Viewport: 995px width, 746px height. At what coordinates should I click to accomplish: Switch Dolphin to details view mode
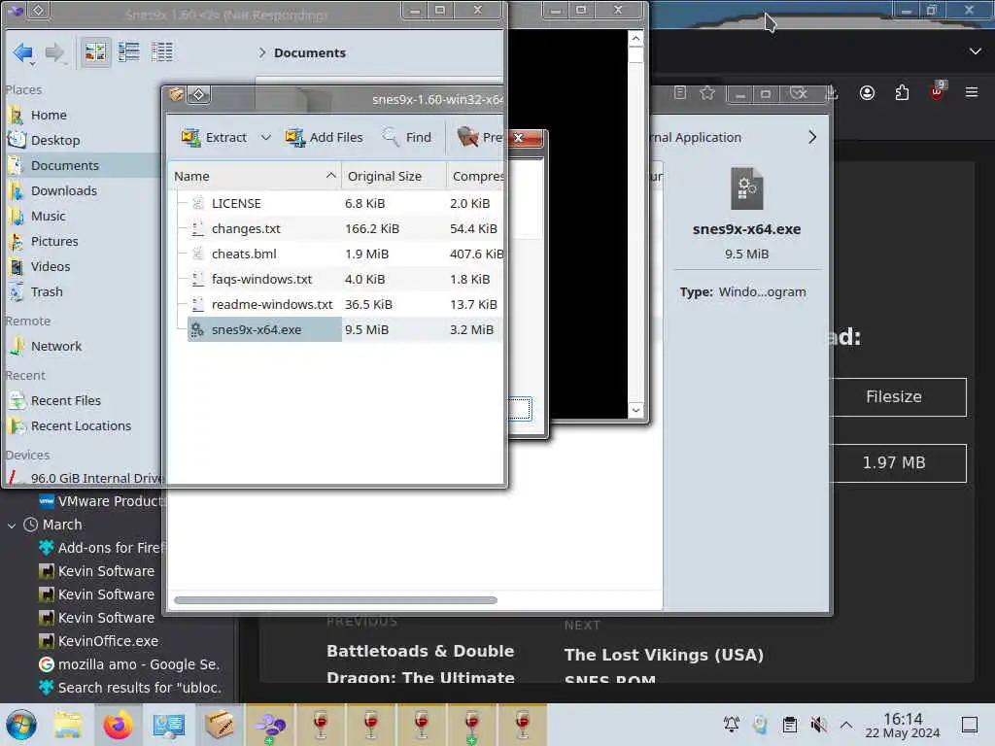pos(162,52)
